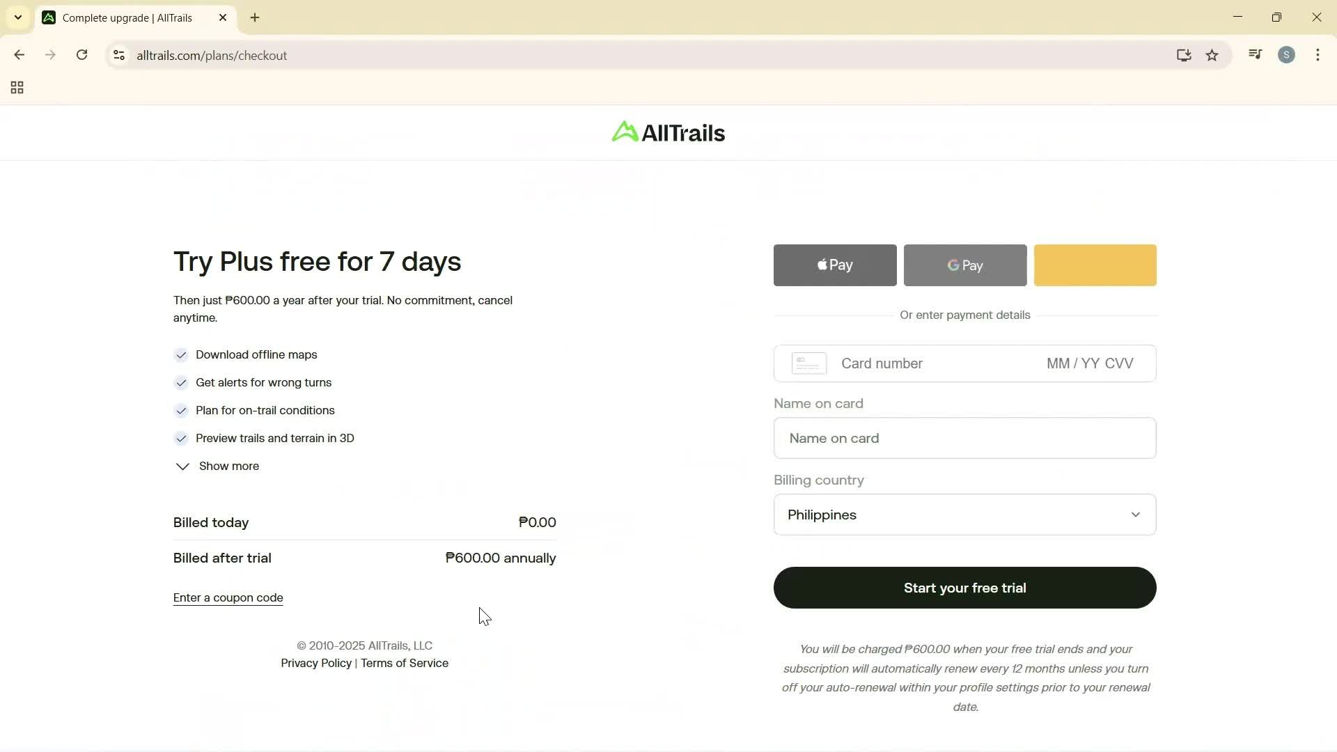Open the tab search chevron

(17, 17)
